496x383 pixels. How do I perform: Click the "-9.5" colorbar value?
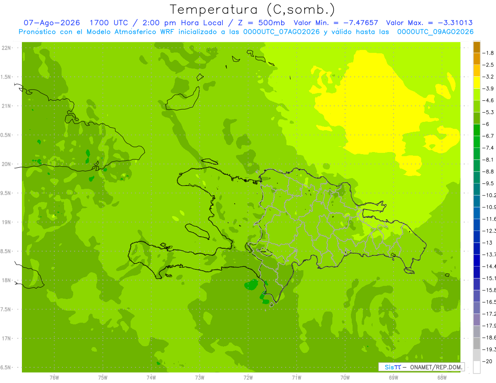click(488, 183)
